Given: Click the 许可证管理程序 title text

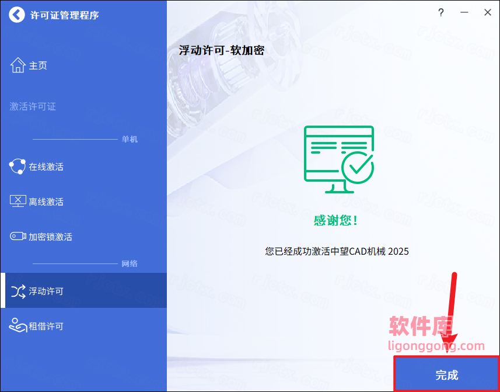Looking at the screenshot, I should (65, 15).
